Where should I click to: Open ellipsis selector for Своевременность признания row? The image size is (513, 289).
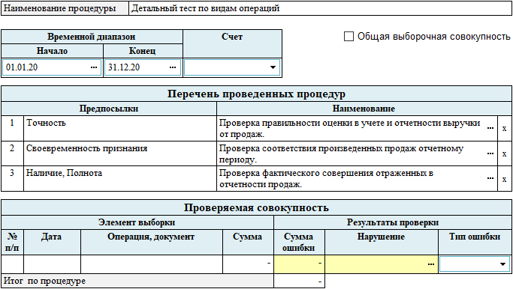coord(490,153)
